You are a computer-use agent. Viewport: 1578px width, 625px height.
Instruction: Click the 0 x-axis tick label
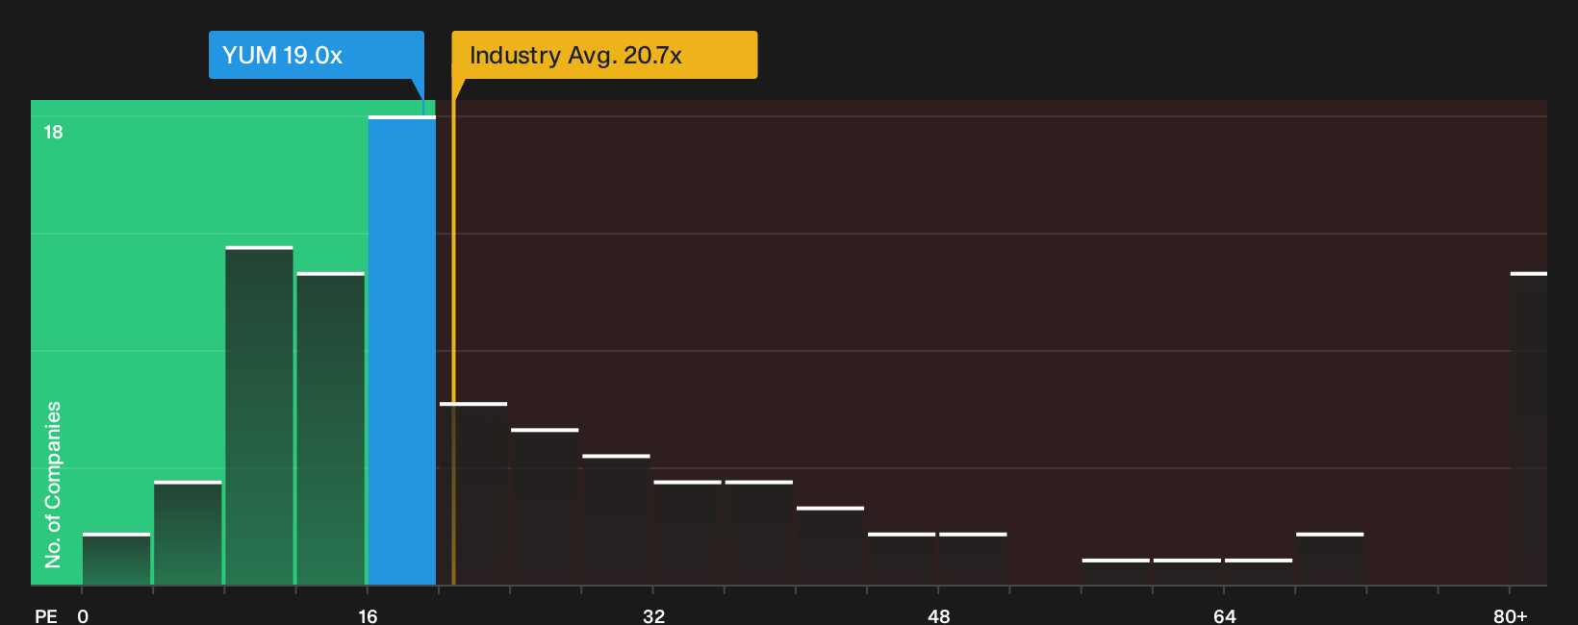point(83,615)
